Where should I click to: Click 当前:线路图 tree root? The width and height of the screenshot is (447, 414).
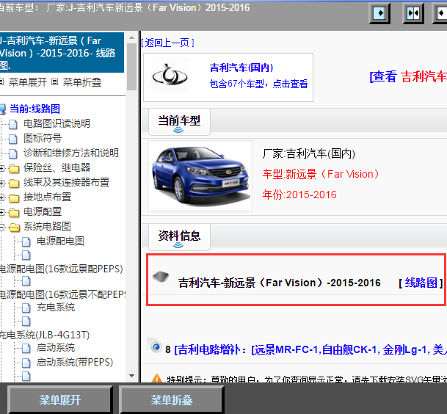coord(34,109)
